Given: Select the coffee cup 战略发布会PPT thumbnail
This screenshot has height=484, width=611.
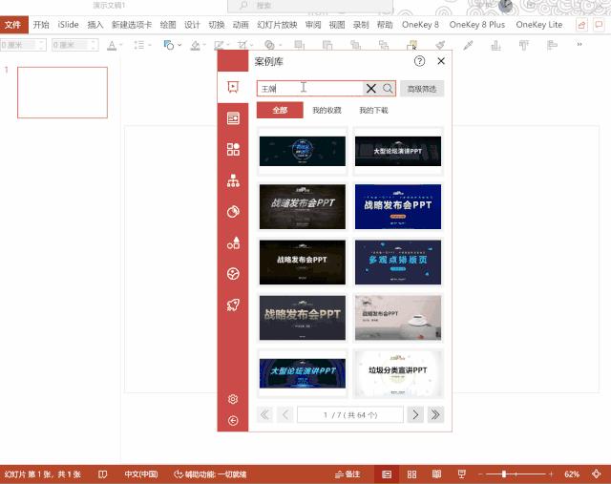Looking at the screenshot, I should tap(398, 318).
